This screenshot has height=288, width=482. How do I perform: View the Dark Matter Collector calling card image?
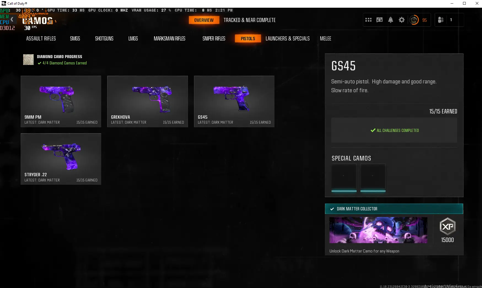click(378, 230)
